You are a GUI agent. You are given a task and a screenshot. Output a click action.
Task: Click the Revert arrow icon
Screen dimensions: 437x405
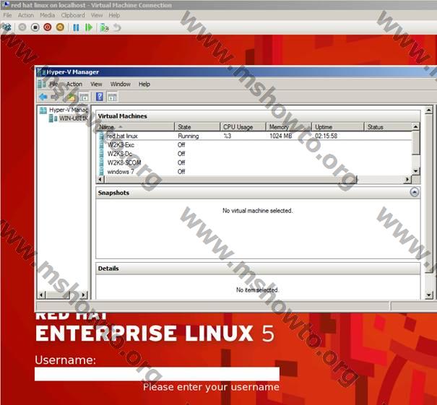point(117,27)
